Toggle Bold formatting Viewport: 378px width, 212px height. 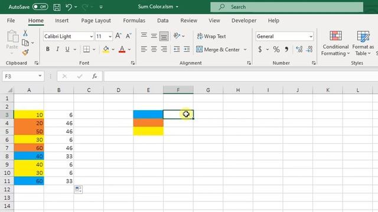48,49
